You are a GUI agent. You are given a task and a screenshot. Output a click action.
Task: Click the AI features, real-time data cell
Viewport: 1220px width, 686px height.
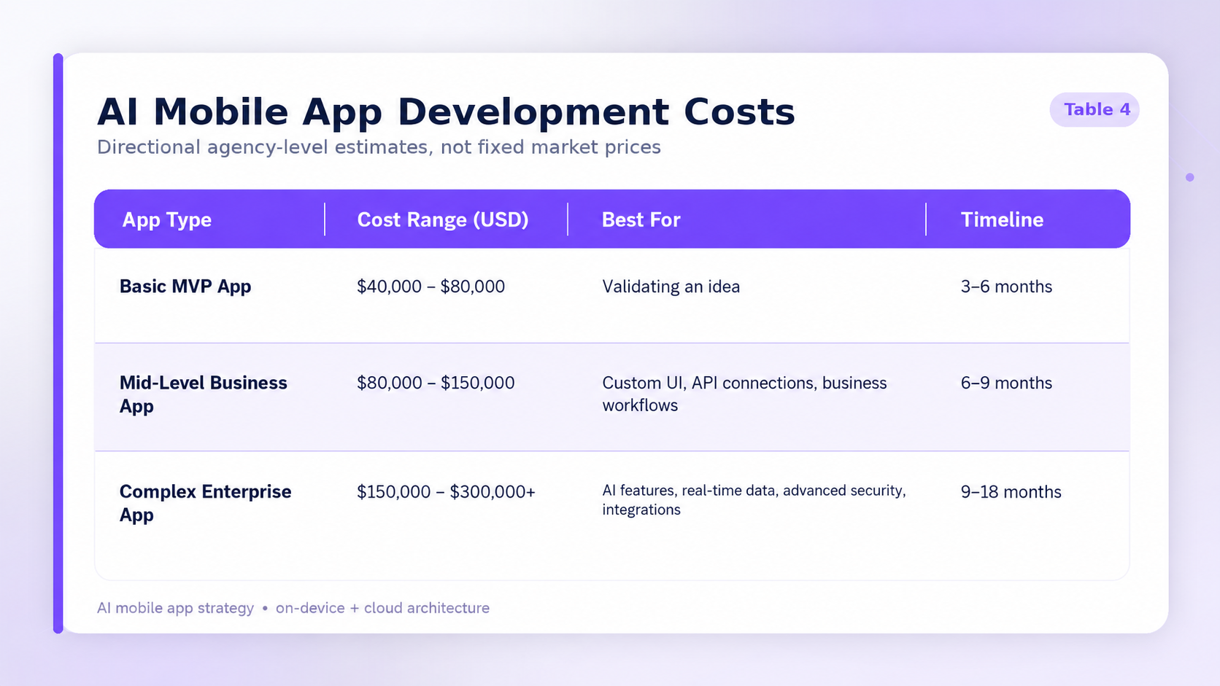754,500
